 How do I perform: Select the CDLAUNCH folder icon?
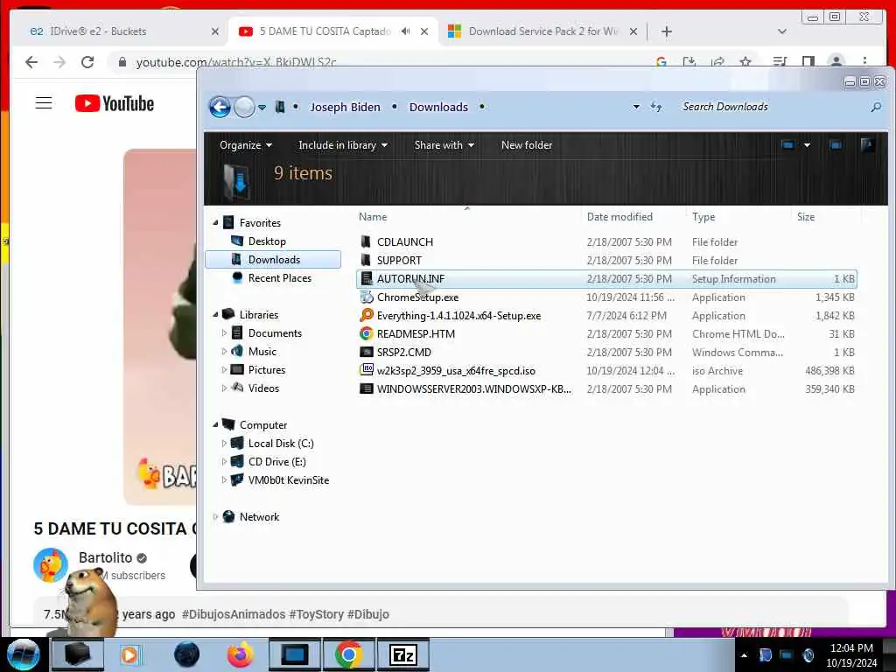pos(366,241)
